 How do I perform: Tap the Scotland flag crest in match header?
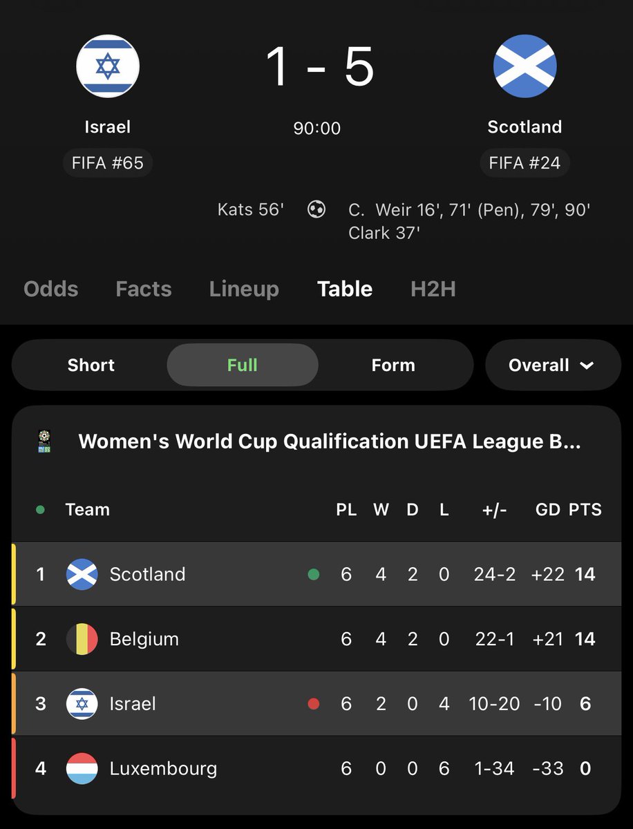525,66
